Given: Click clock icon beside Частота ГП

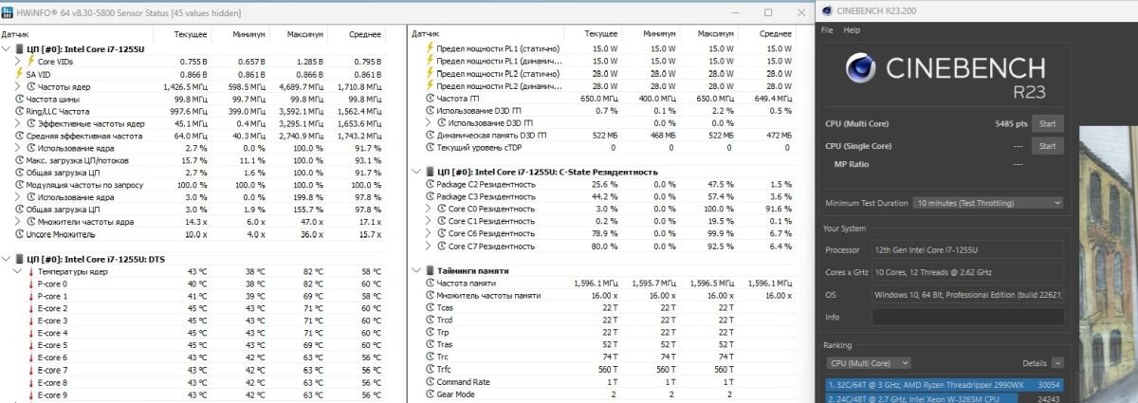Looking at the screenshot, I should pos(431,98).
